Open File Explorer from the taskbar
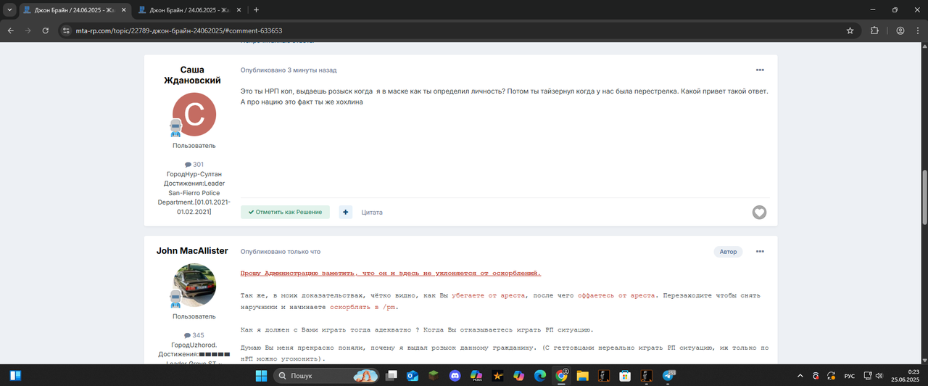The width and height of the screenshot is (928, 386). [582, 376]
